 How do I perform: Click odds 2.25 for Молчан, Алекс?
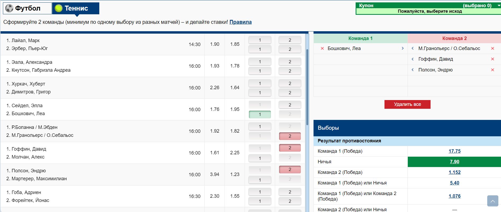[x=235, y=153]
